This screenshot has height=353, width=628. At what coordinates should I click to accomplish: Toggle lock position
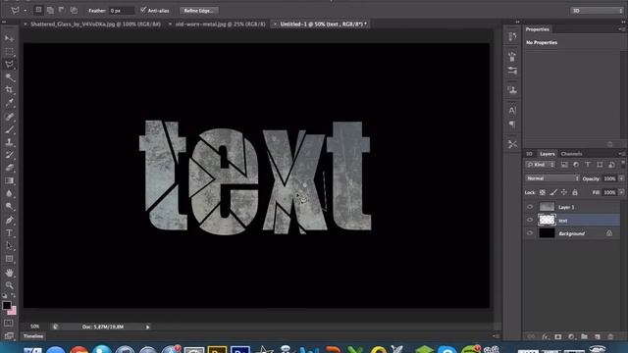pyautogui.click(x=564, y=192)
